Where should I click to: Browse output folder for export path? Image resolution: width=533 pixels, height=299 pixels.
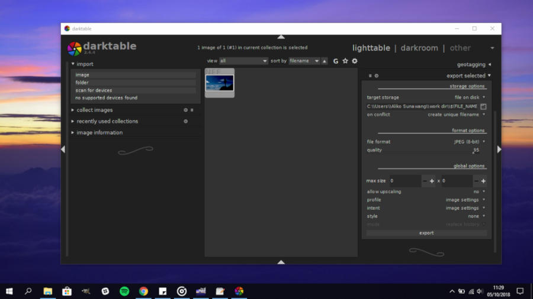[483, 106]
